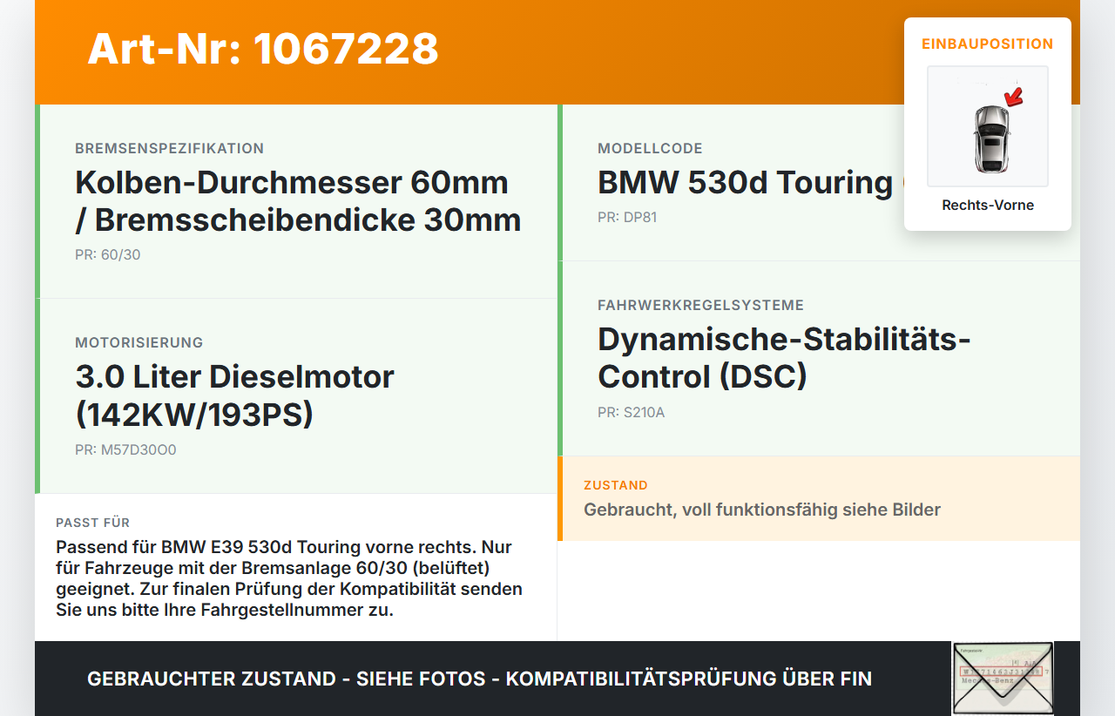This screenshot has height=716, width=1115.
Task: Select the BREMSENSPEZIFIKATION label
Action: (x=169, y=149)
